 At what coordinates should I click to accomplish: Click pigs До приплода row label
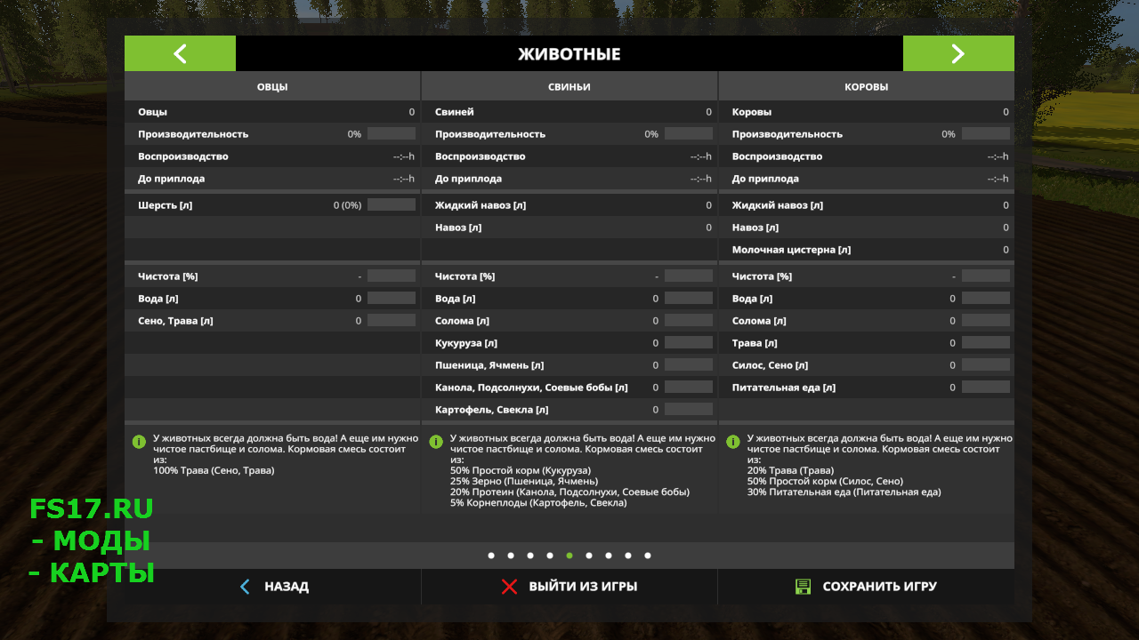click(x=469, y=179)
